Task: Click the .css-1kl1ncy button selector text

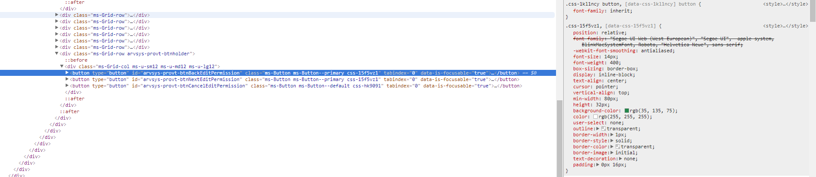Action: point(593,4)
